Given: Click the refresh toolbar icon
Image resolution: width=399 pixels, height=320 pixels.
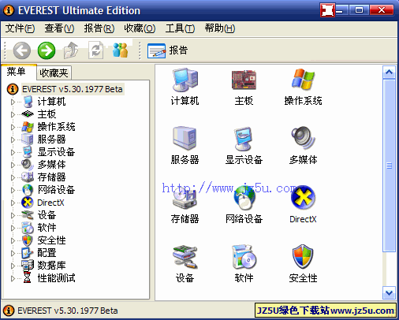Looking at the screenshot, I should (x=95, y=50).
